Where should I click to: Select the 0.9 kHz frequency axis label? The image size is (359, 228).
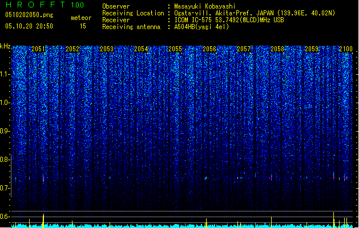[5, 131]
